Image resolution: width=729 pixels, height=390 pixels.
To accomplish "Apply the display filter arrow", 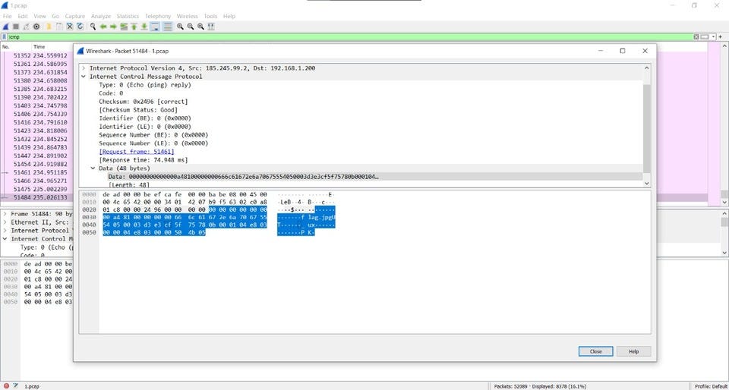I will (x=705, y=36).
